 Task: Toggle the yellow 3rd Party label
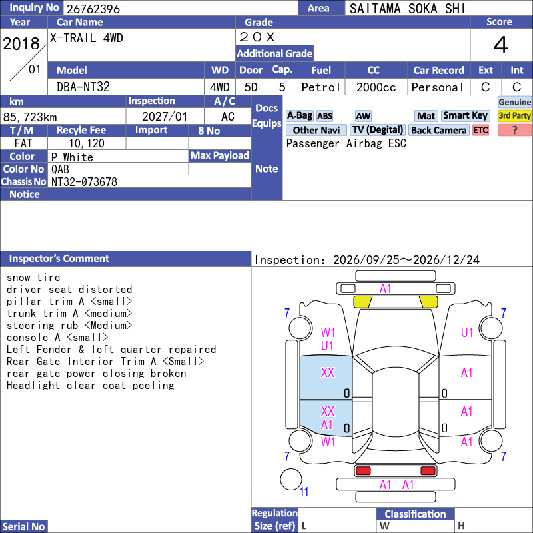[x=514, y=115]
